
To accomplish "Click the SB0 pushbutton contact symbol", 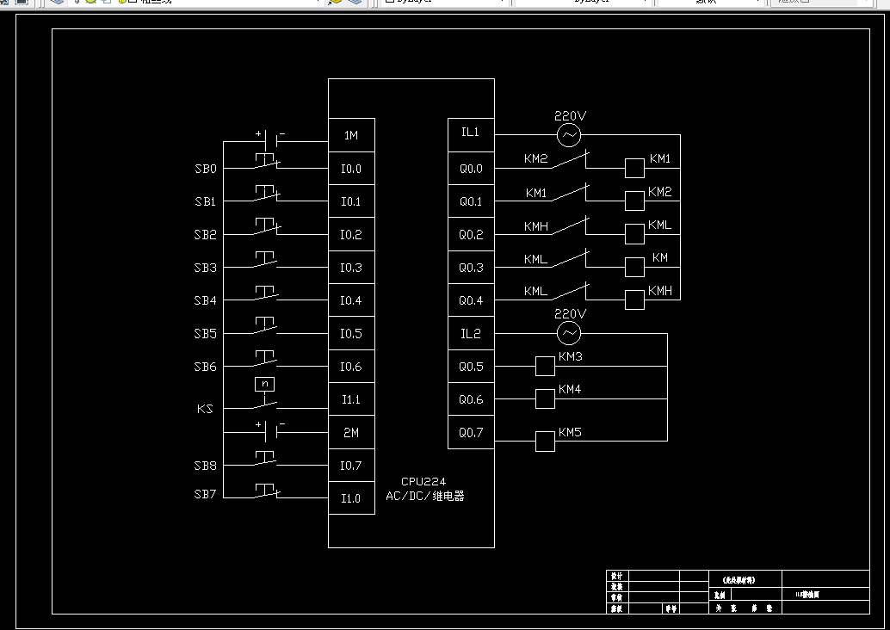I will click(267, 161).
